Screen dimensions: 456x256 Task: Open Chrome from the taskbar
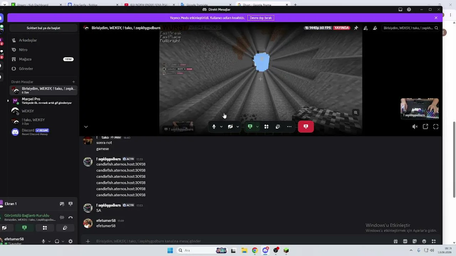tap(254, 250)
